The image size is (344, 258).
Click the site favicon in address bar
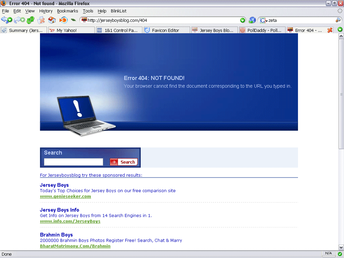pos(84,20)
